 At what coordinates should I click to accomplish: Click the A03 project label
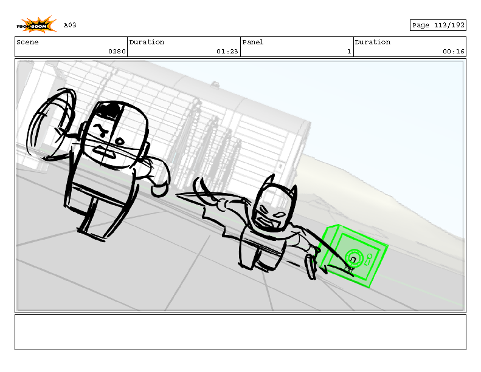click(70, 25)
